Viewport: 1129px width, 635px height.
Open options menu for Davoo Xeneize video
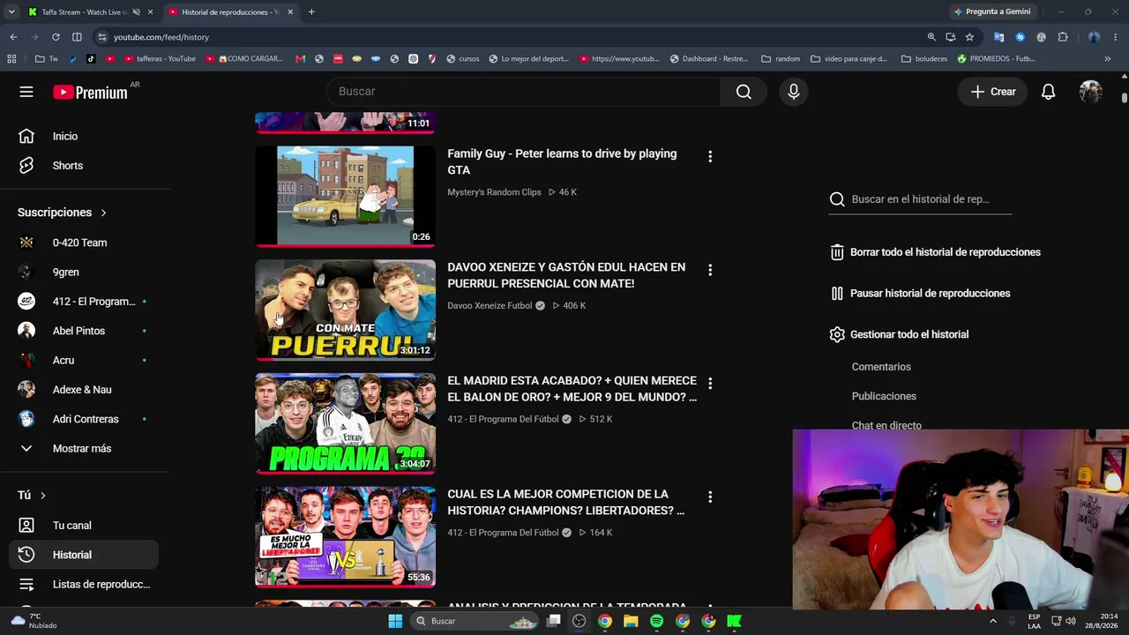710,270
